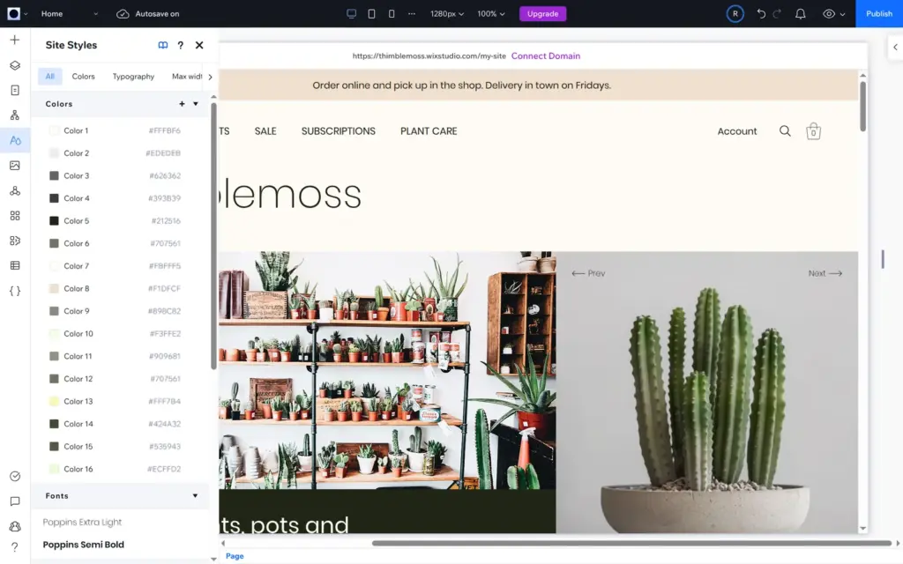Click the user avatar R
The height and width of the screenshot is (564, 903).
coord(735,14)
